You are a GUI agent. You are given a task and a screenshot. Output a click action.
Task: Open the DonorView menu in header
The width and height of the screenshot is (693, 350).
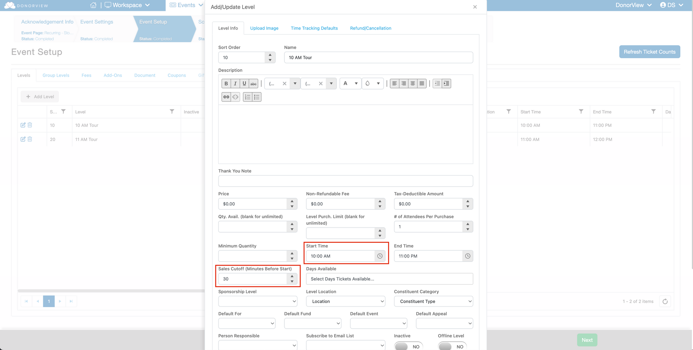pos(633,5)
